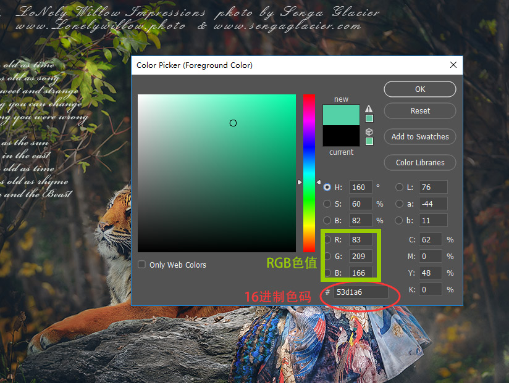The width and height of the screenshot is (509, 383).
Task: Select the H hue radio button
Action: tap(327, 187)
